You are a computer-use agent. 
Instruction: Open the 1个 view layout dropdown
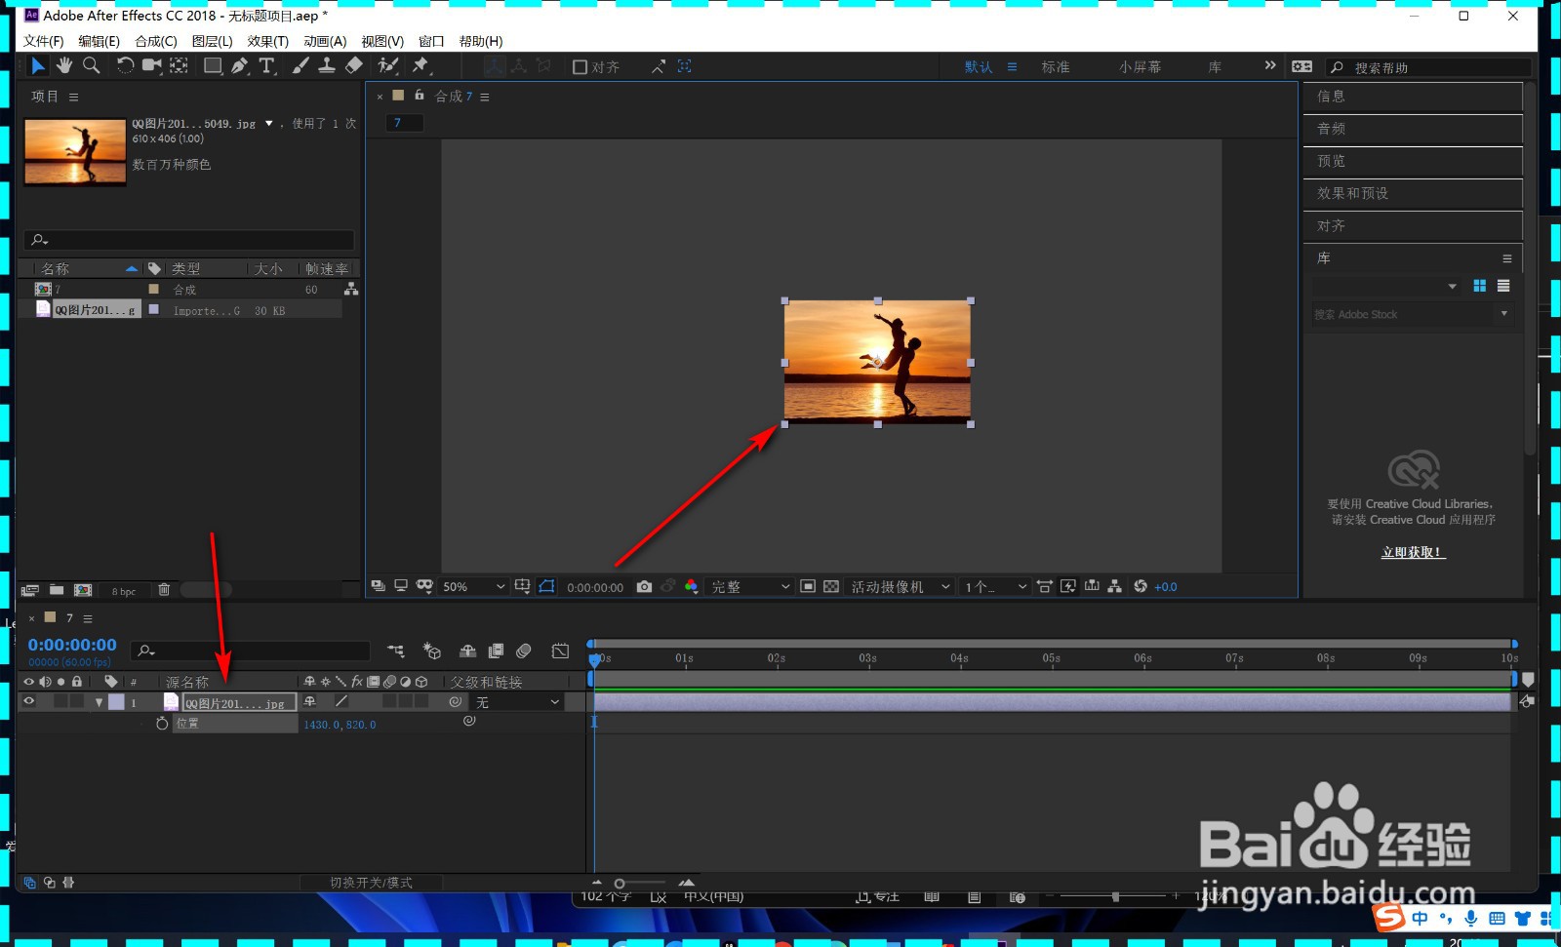pos(995,586)
